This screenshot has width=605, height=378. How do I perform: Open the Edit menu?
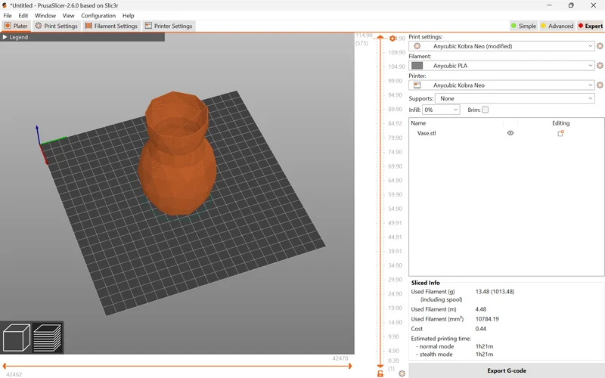click(x=23, y=15)
